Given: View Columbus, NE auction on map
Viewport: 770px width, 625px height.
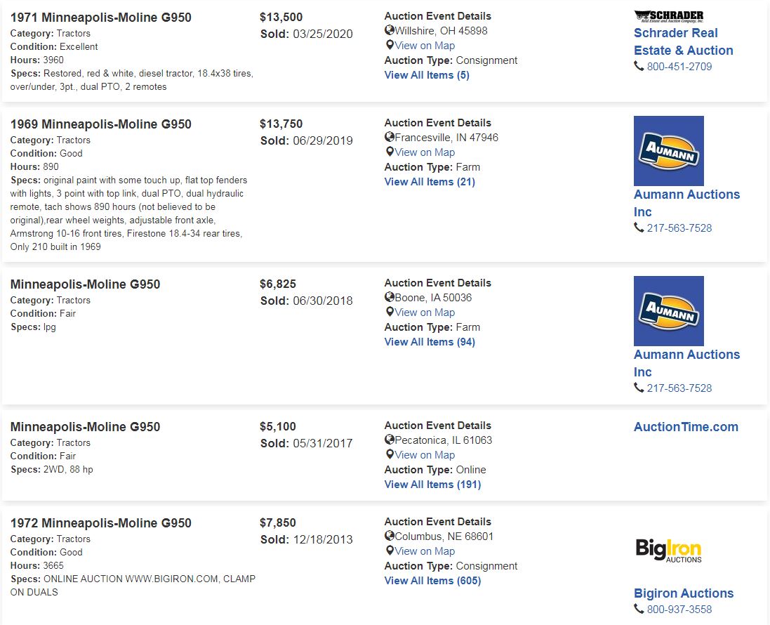Looking at the screenshot, I should [424, 551].
